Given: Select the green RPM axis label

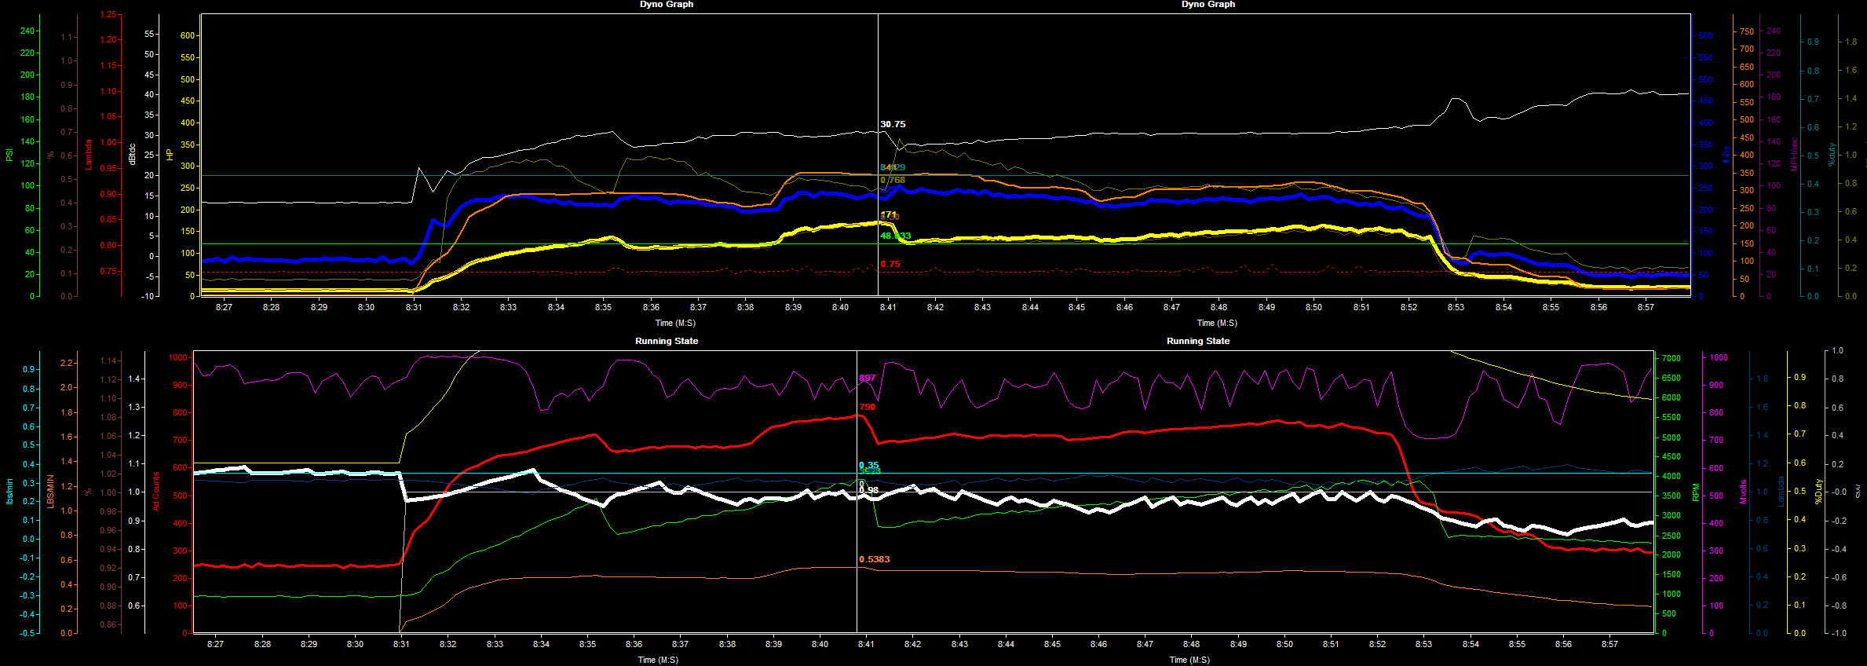Looking at the screenshot, I should coord(1696,492).
